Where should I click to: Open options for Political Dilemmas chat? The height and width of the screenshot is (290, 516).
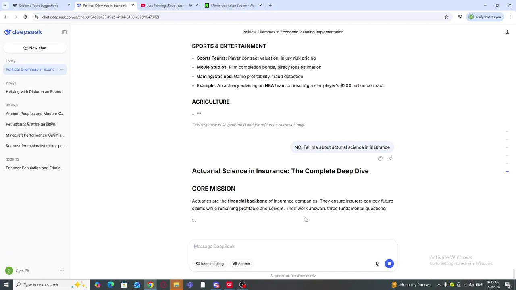(62, 70)
